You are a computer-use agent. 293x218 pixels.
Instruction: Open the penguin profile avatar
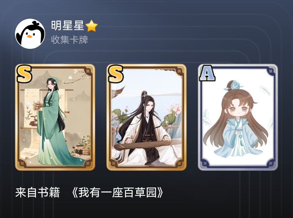30,34
